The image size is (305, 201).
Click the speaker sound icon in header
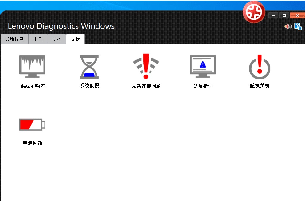pyautogui.click(x=288, y=26)
